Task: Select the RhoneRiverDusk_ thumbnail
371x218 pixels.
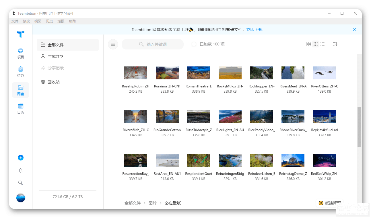Action: [293, 116]
